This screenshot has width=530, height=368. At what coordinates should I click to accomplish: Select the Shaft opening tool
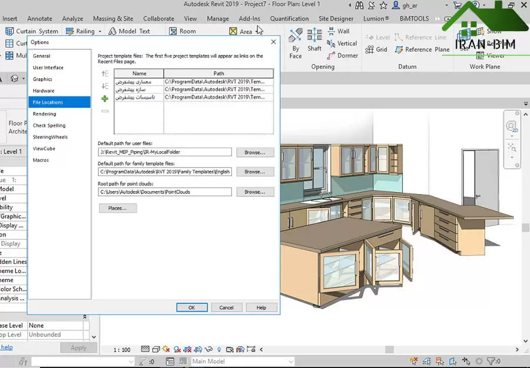click(314, 39)
